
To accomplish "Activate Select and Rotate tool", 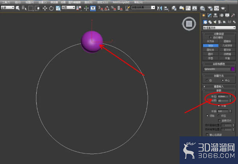I will pos(51,8).
